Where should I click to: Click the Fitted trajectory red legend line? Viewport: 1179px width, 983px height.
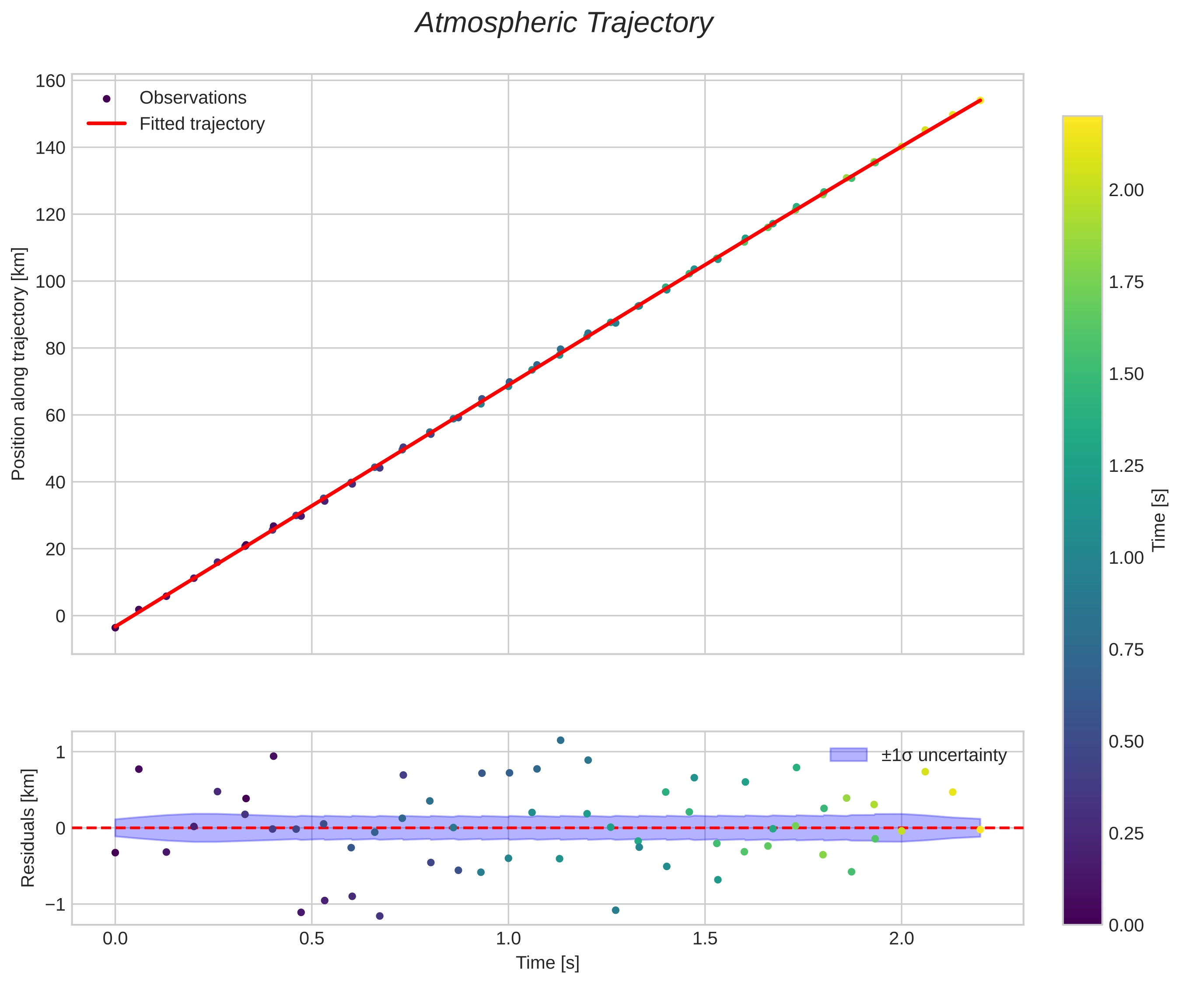[x=107, y=123]
